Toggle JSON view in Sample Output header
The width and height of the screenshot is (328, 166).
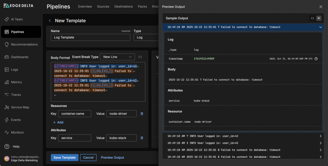[312, 18]
